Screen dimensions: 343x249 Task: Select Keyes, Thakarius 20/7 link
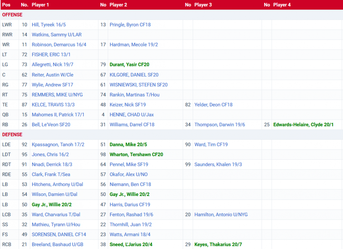pos(218,245)
